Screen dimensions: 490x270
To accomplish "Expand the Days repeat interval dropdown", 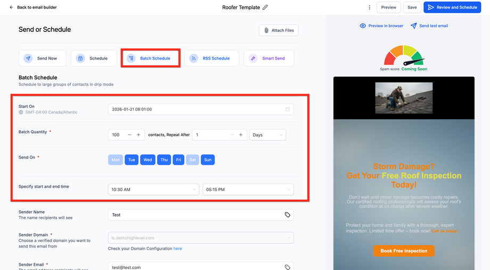I will click(x=267, y=135).
